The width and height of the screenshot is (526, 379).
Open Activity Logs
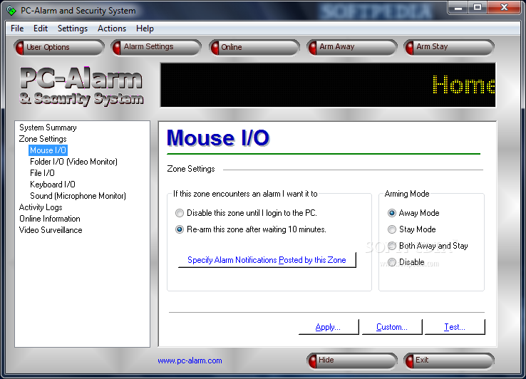[x=41, y=207]
